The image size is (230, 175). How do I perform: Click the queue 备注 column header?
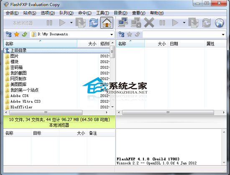[x=101, y=133]
